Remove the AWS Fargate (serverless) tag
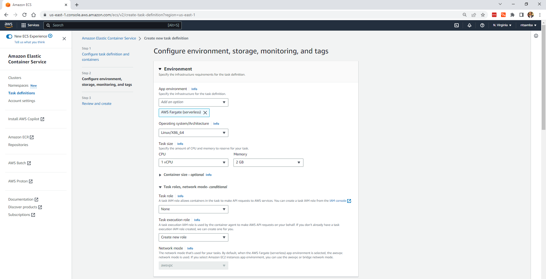This screenshot has width=546, height=279. (205, 113)
